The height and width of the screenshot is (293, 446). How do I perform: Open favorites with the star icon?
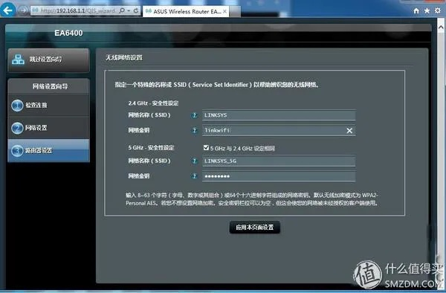click(427, 10)
